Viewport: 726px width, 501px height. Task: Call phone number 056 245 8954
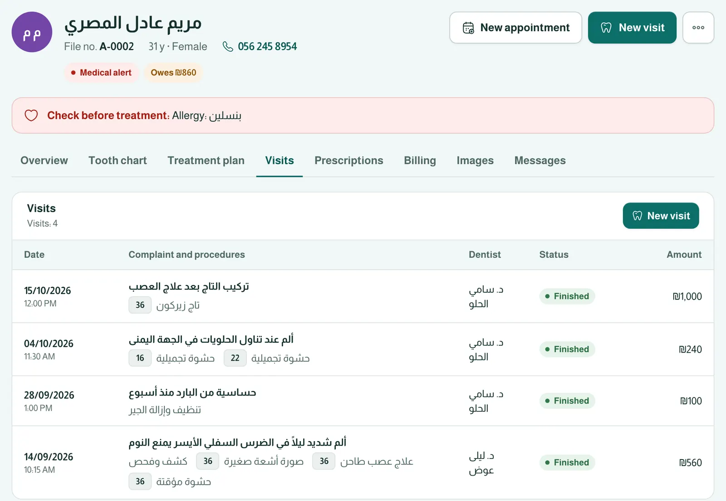coord(267,47)
